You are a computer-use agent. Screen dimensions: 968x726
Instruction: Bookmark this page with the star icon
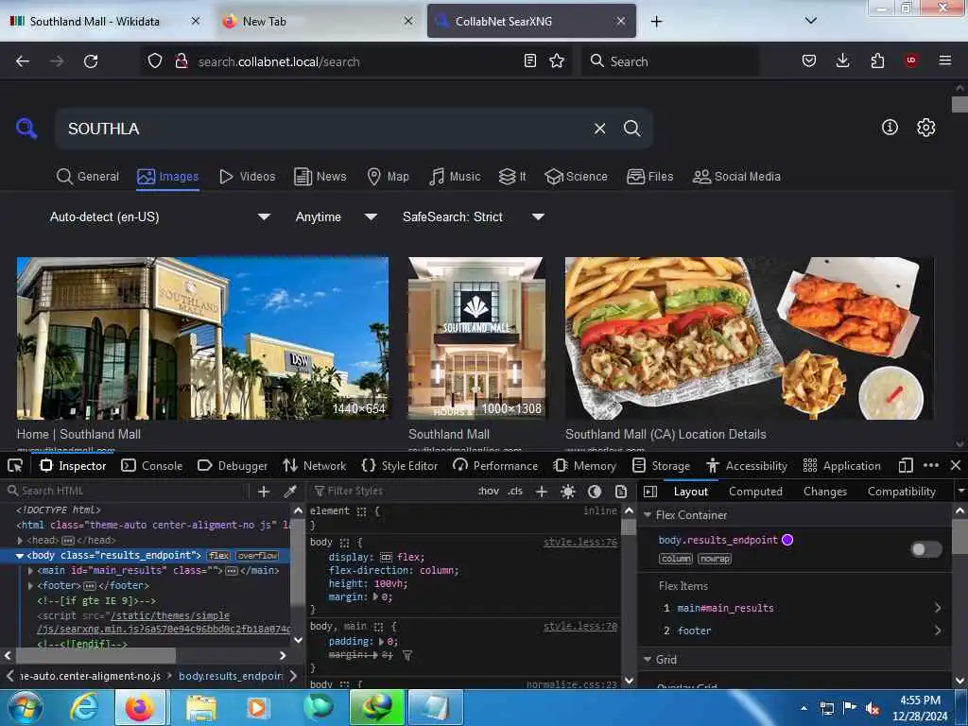point(557,60)
